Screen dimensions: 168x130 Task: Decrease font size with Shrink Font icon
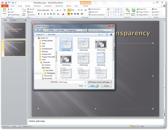(x=60, y=10)
